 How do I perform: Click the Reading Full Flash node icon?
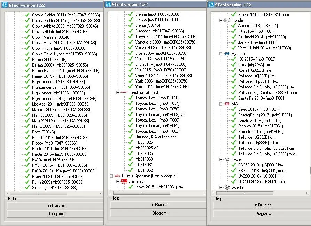tap(124, 92)
